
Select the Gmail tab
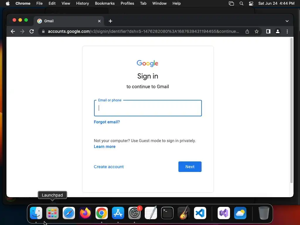click(69, 21)
